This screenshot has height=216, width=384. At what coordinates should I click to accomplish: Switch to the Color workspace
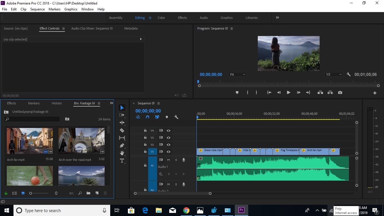pyautogui.click(x=161, y=18)
